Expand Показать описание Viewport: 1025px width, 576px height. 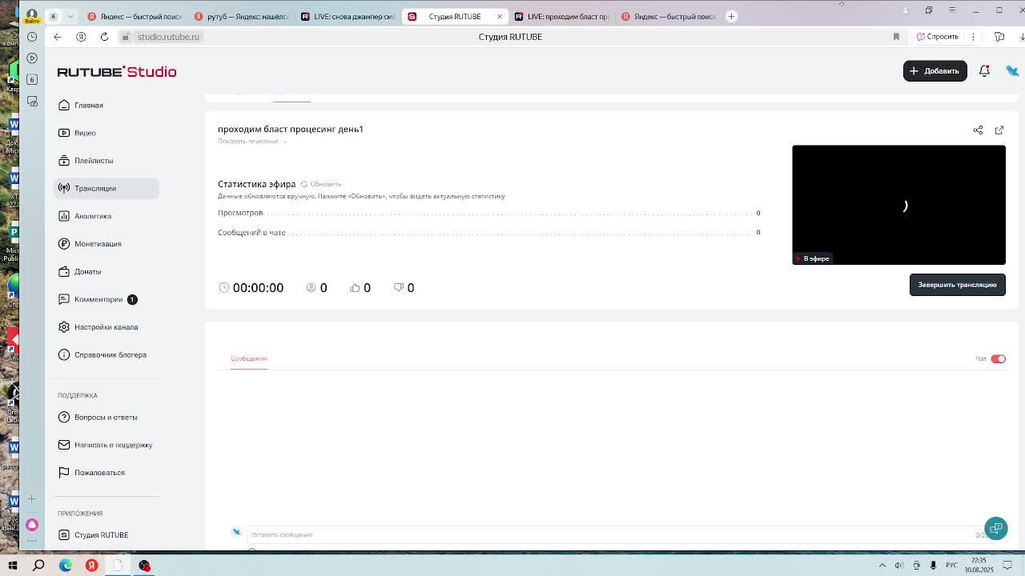pyautogui.click(x=252, y=141)
